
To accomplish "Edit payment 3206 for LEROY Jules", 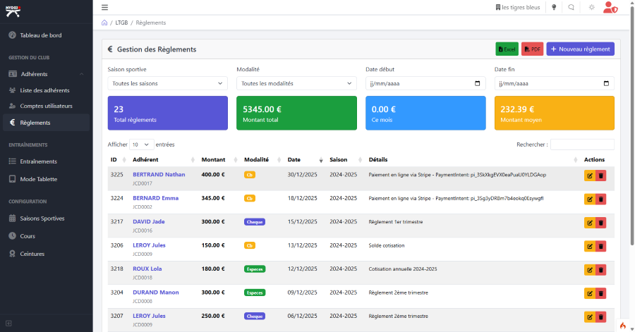I will point(589,246).
